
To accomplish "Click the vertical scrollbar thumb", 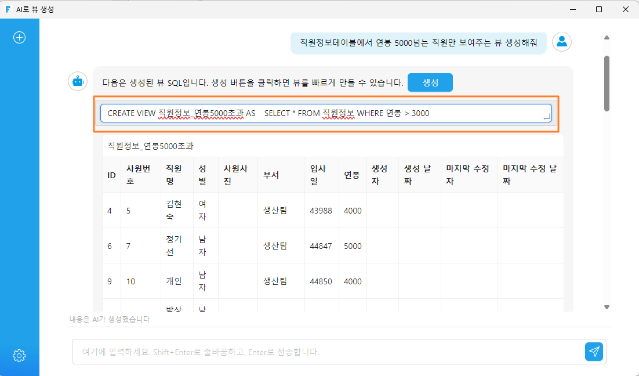I will click(607, 84).
